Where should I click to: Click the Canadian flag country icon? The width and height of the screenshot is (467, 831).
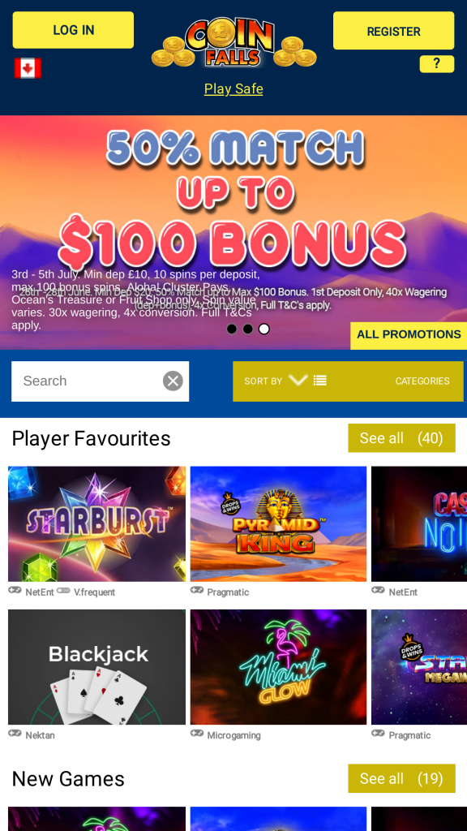tap(28, 68)
